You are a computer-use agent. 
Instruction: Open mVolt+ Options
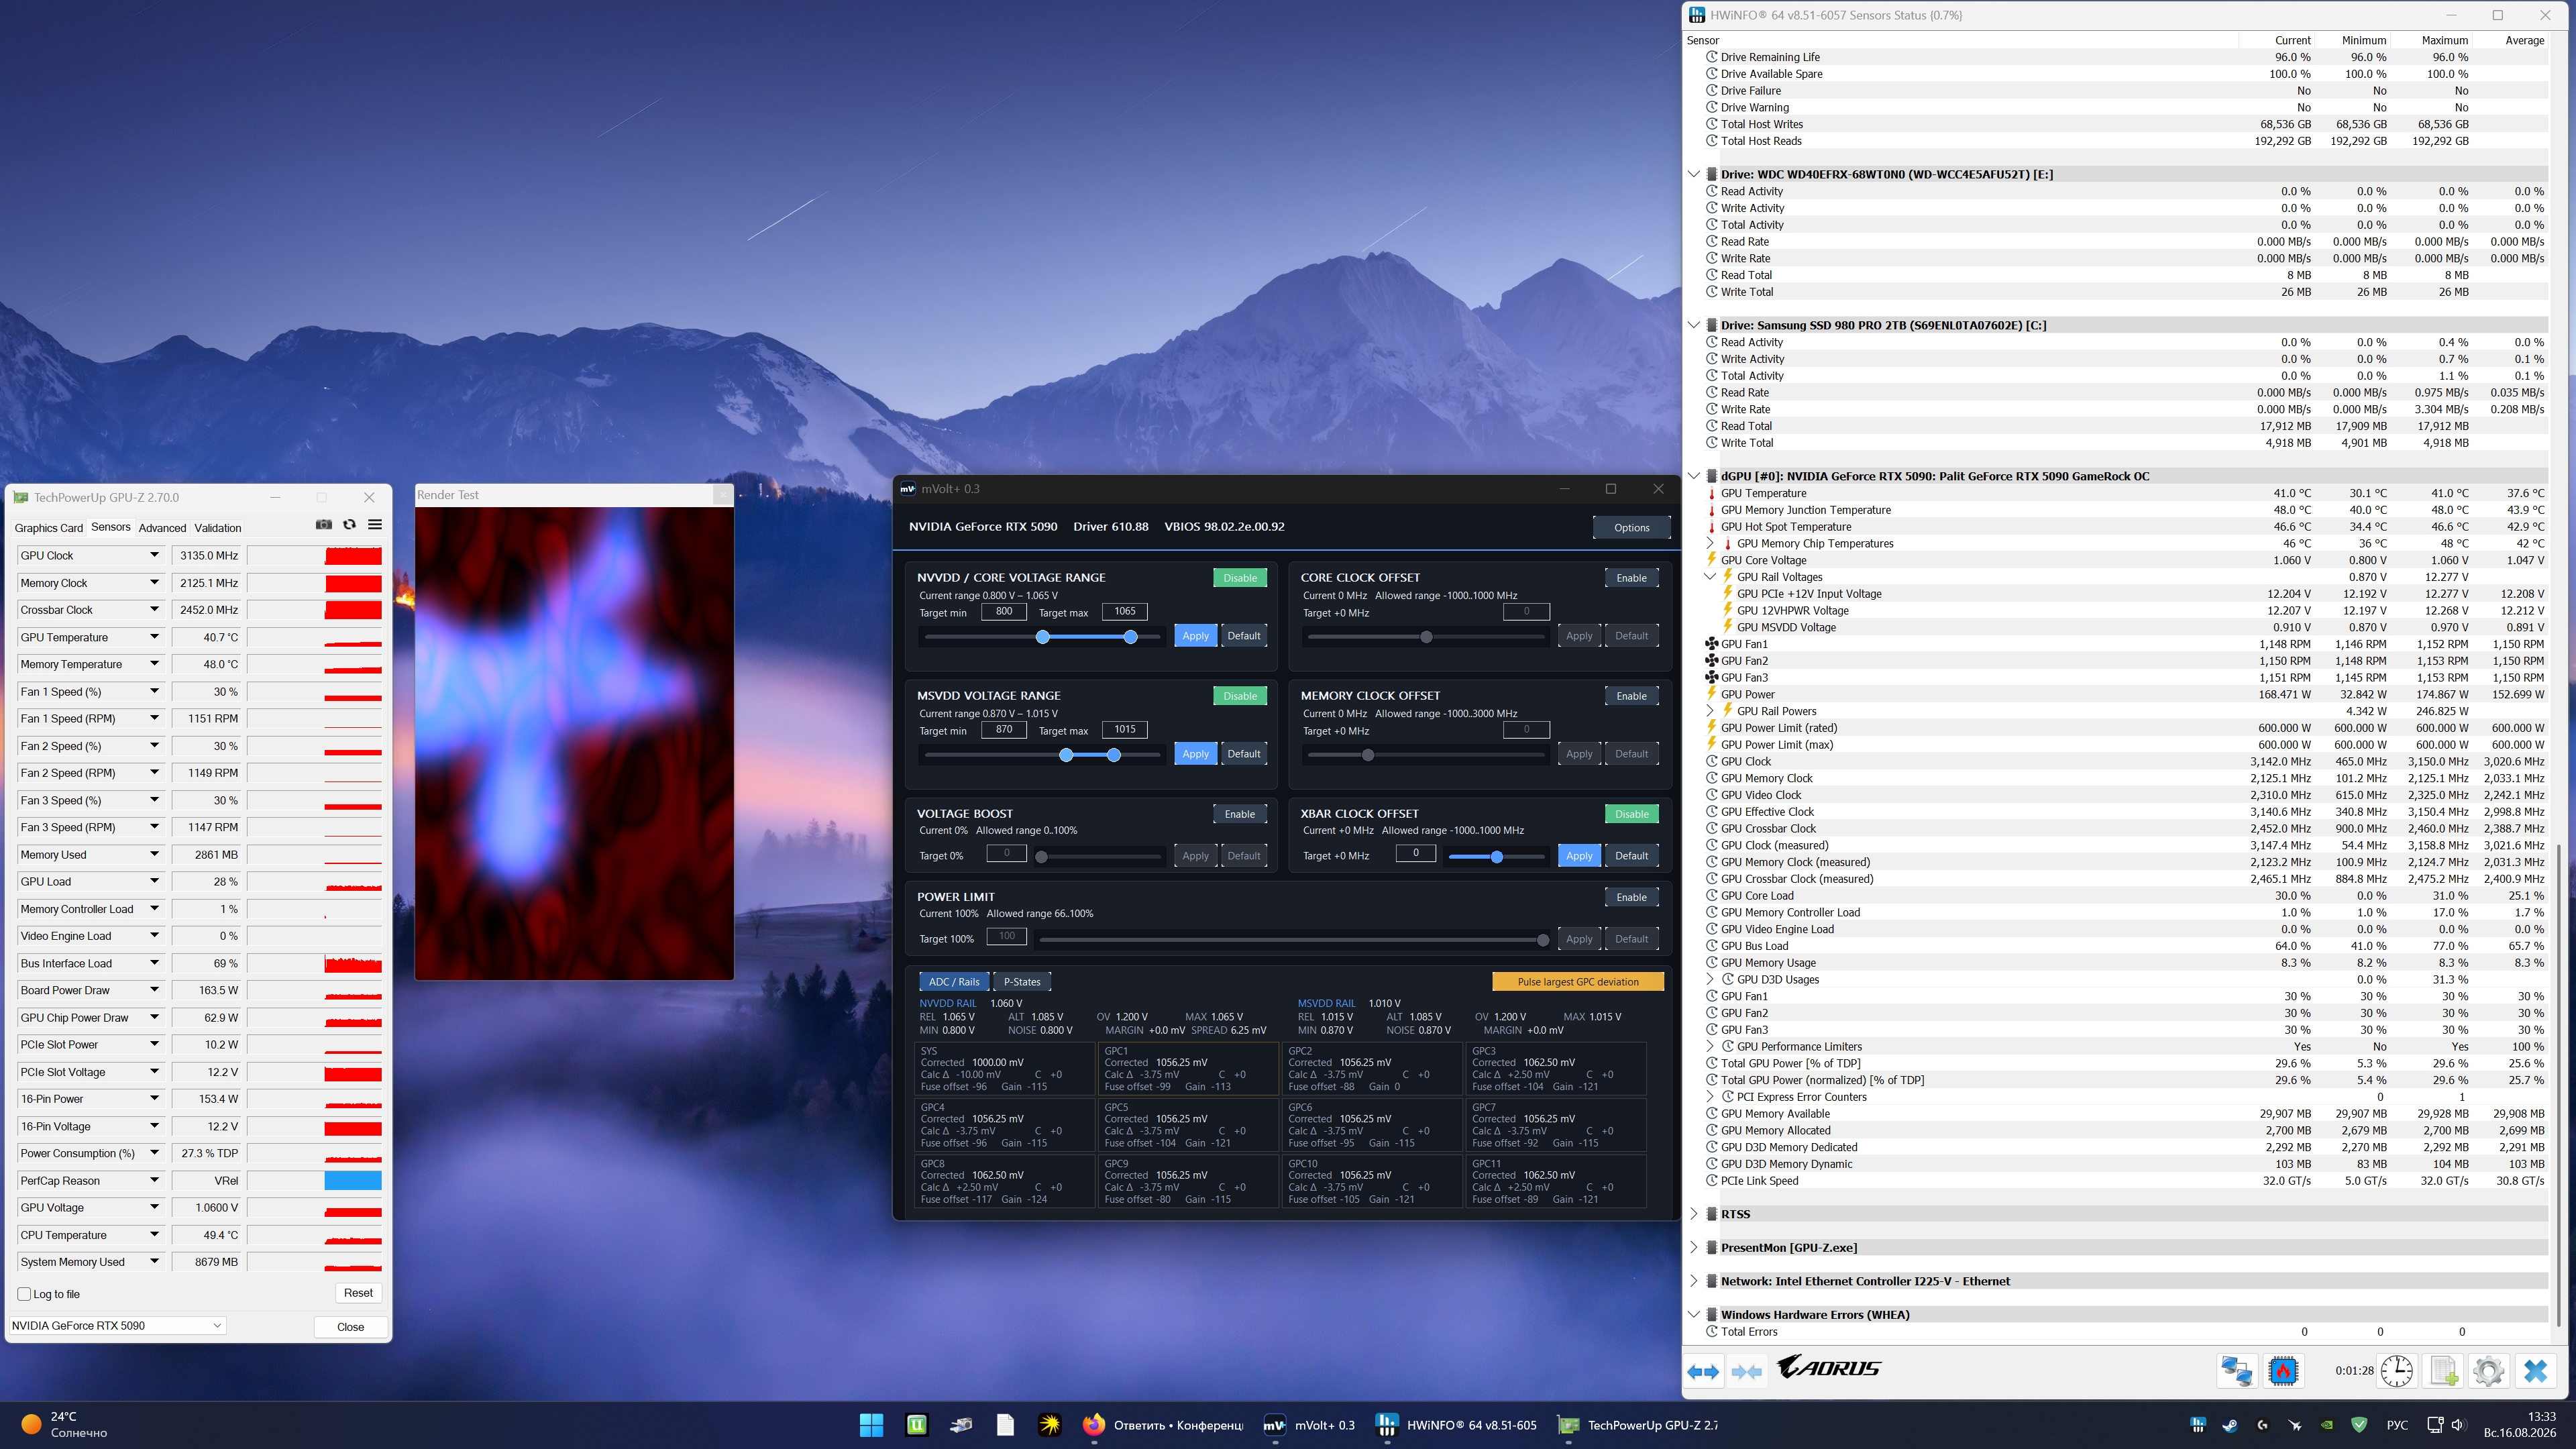tap(1631, 528)
